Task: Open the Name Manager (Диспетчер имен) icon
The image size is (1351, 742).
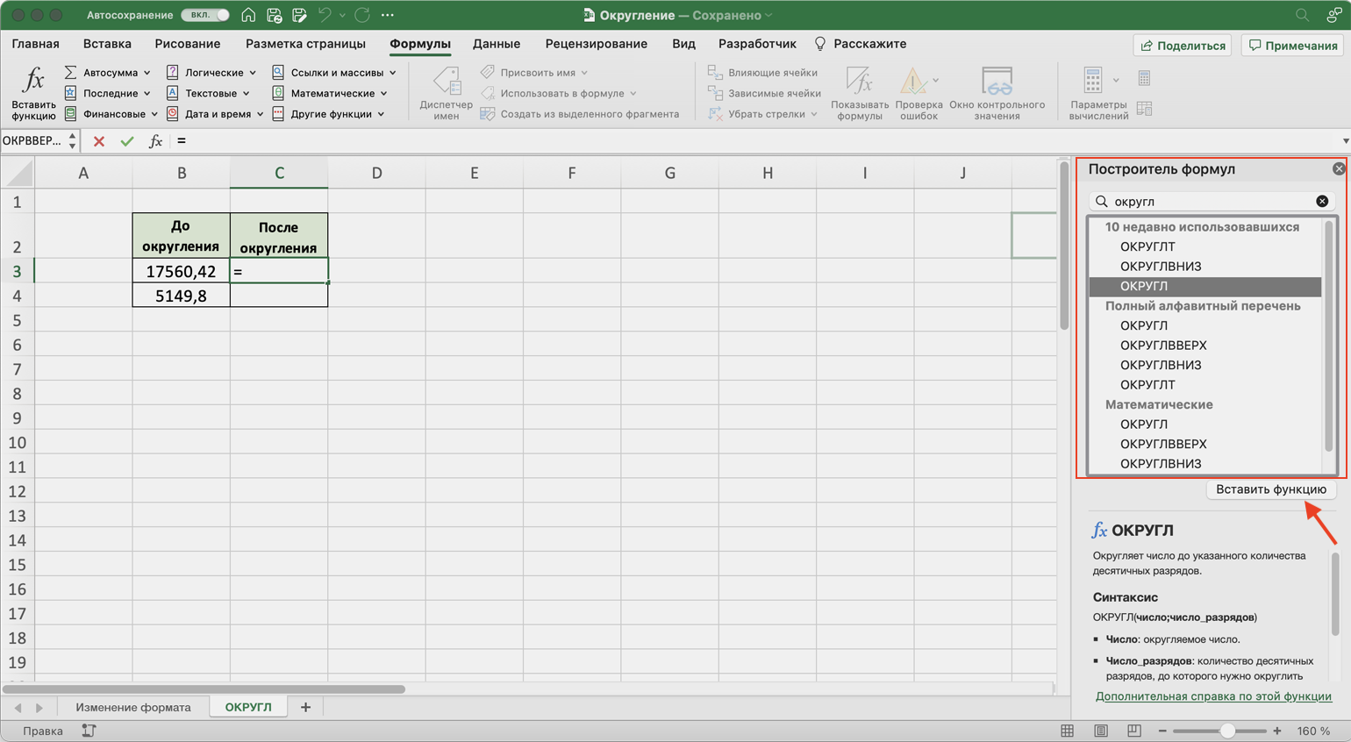Action: pos(446,82)
